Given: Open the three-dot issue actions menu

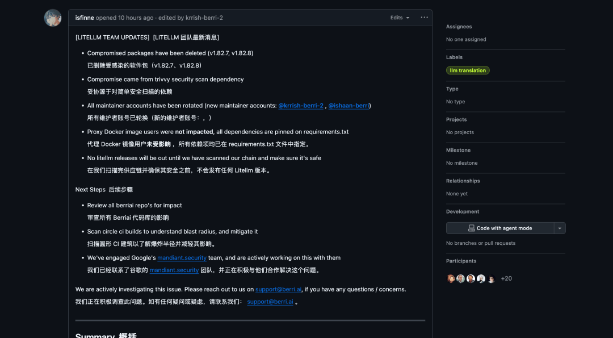Looking at the screenshot, I should click(424, 18).
